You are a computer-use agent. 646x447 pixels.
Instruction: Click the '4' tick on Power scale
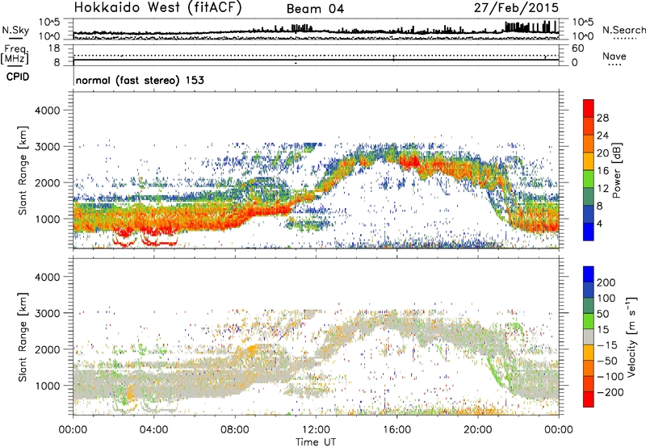pos(599,223)
